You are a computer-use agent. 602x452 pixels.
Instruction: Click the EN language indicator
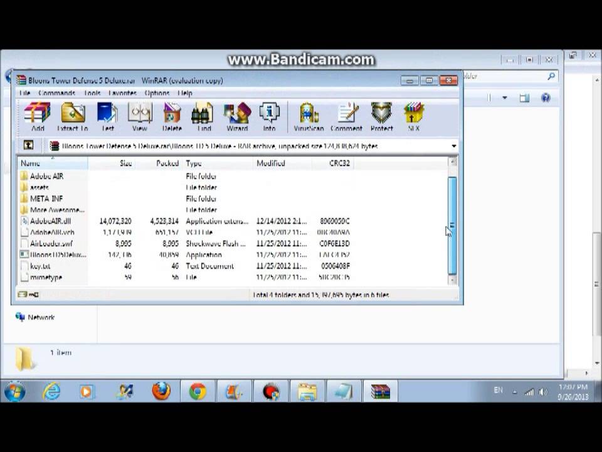pyautogui.click(x=498, y=390)
